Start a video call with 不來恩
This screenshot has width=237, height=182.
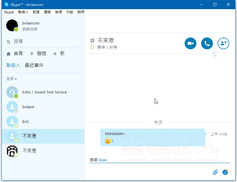(x=190, y=43)
